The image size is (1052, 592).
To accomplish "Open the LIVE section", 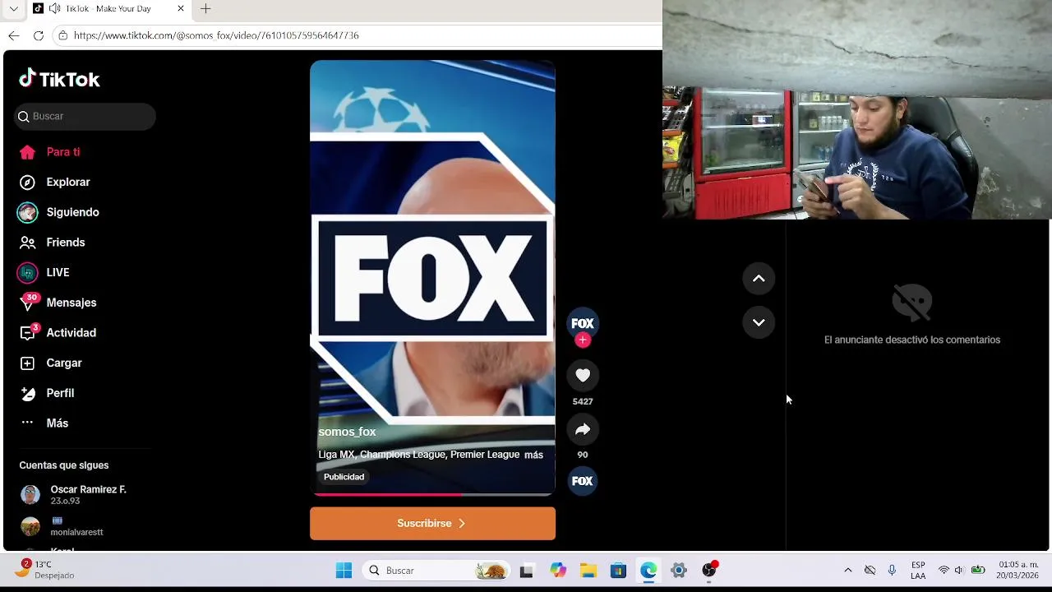I will [58, 272].
